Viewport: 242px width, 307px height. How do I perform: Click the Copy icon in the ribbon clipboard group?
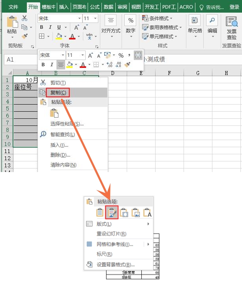point(24,27)
